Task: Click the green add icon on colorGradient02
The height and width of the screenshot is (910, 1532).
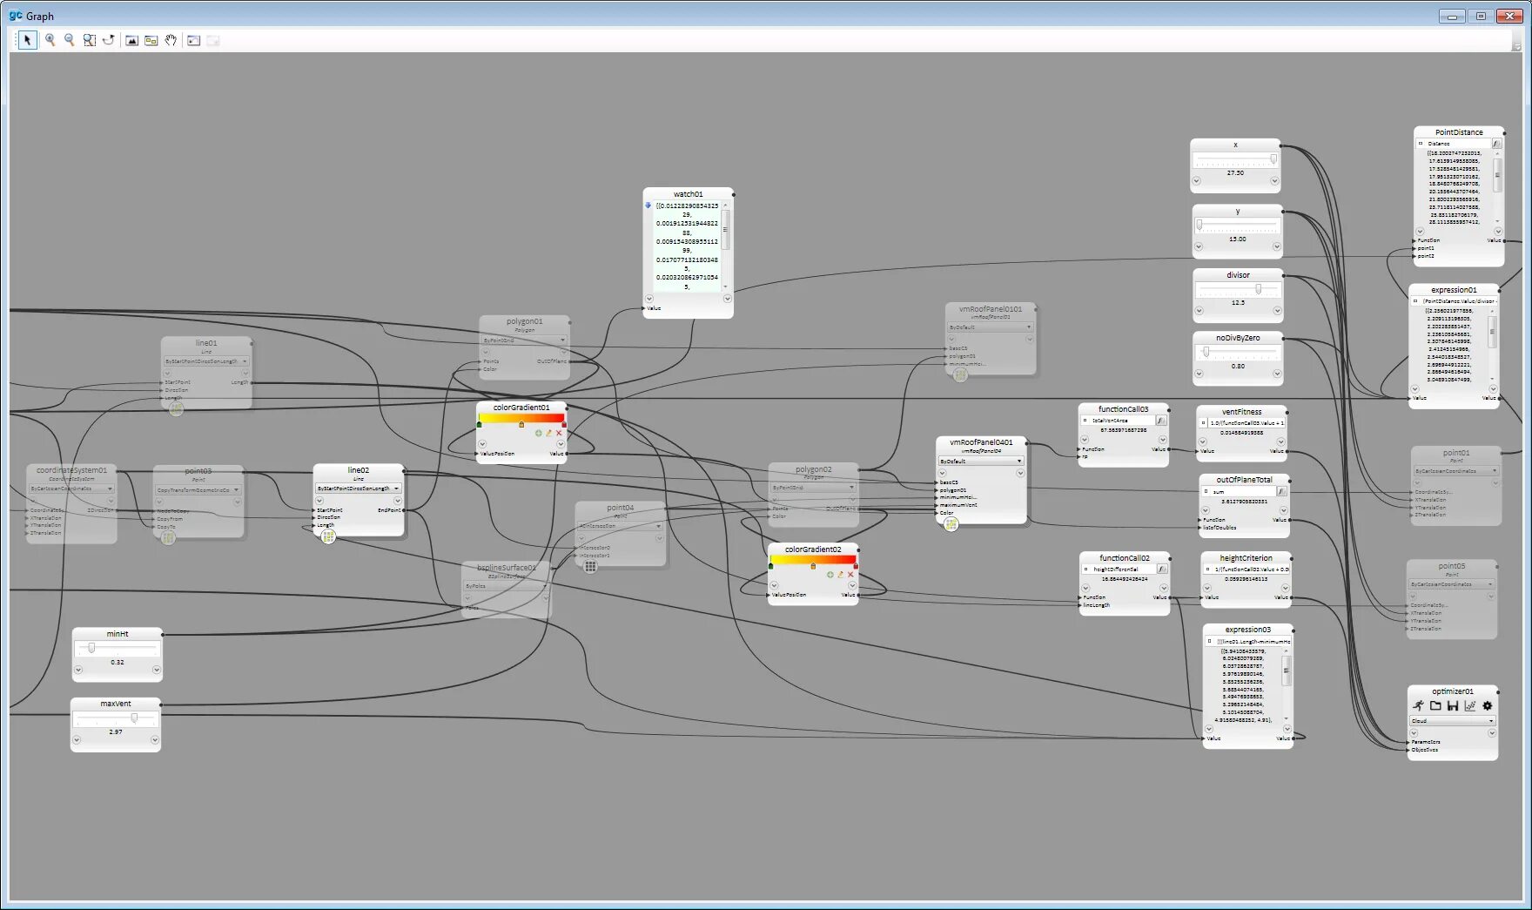Action: (x=830, y=575)
